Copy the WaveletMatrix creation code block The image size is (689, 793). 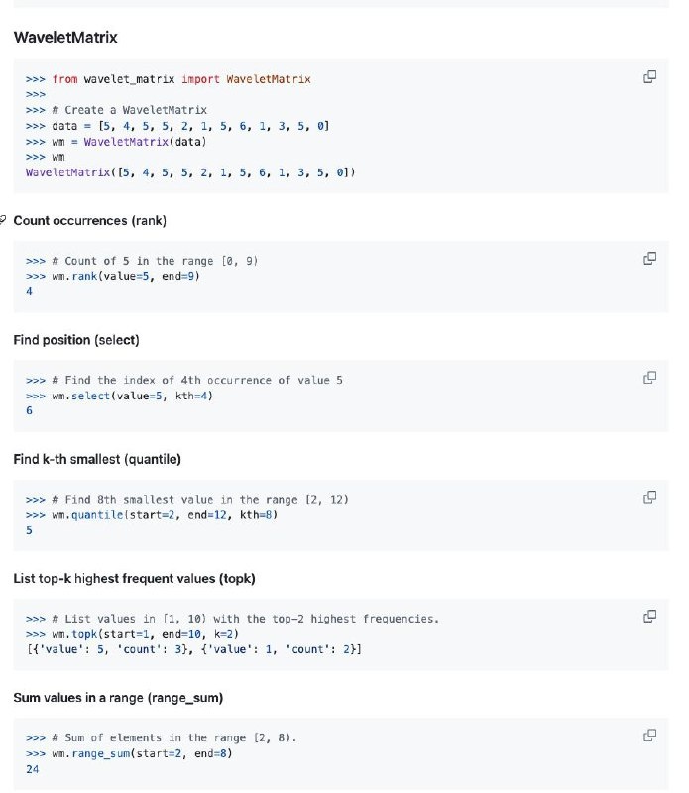[649, 78]
